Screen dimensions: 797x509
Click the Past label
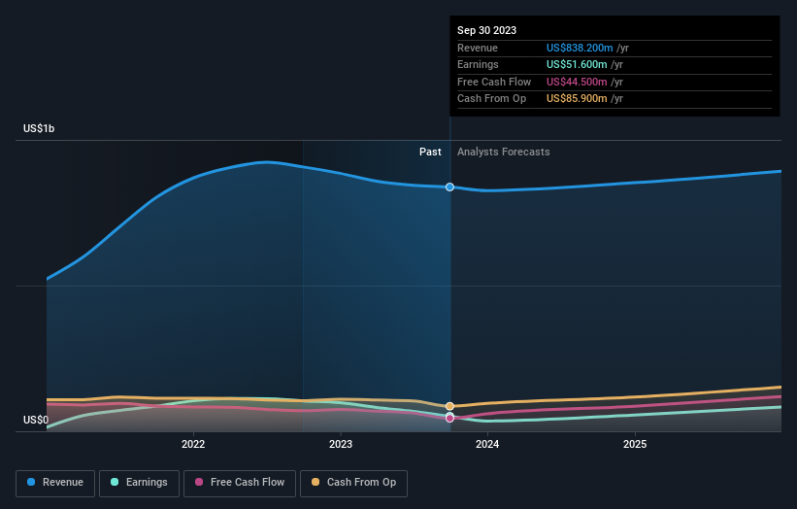click(x=430, y=153)
